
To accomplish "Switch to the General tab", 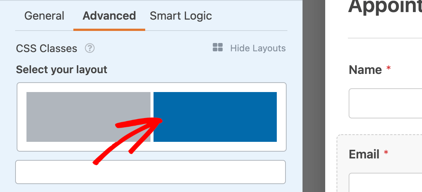I will click(x=44, y=16).
